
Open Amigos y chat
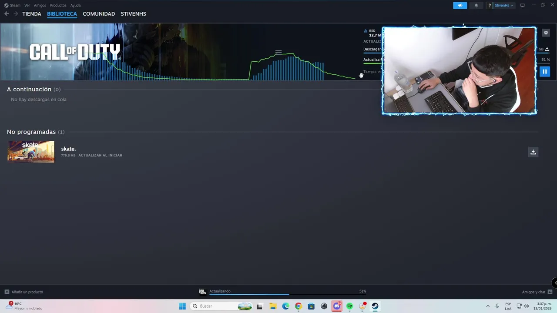click(534, 292)
